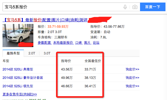The width and height of the screenshot is (167, 100).
Task: Select the 最热车型 tab
Action: click(13, 53)
